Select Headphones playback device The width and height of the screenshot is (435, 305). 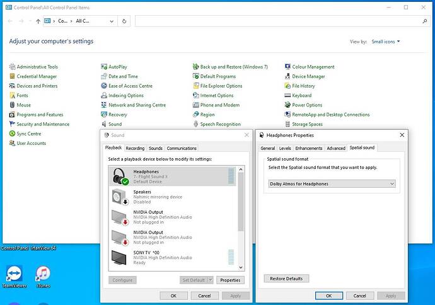click(x=173, y=176)
